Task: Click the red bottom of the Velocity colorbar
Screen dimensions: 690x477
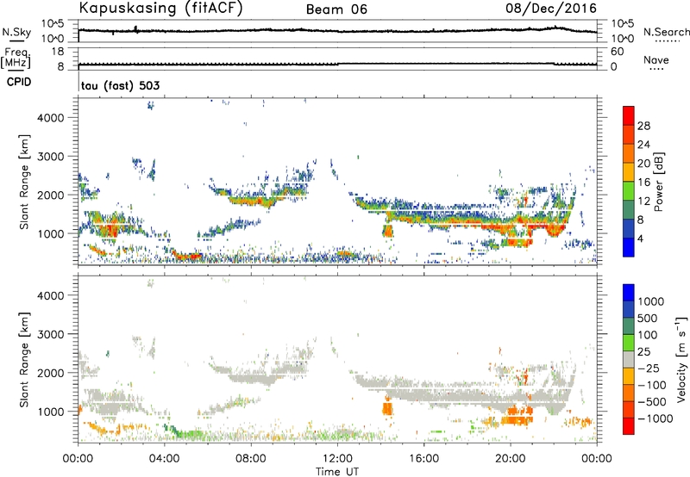Action: 629,426
